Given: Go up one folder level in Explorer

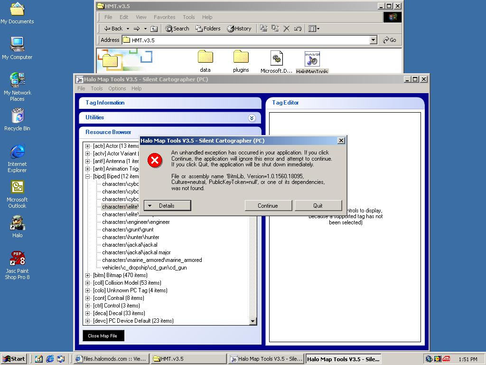Looking at the screenshot, I should click(154, 29).
